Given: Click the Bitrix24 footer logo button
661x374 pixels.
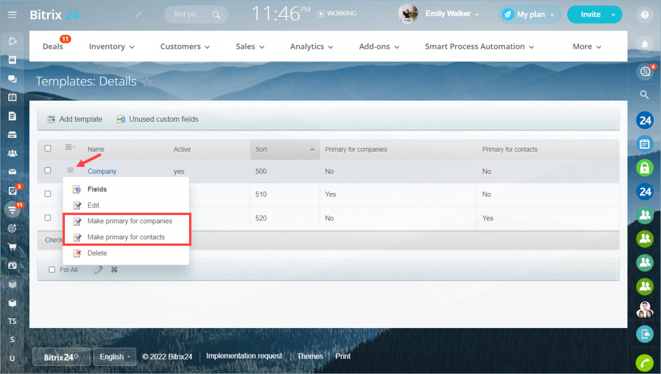Looking at the screenshot, I should tap(61, 356).
